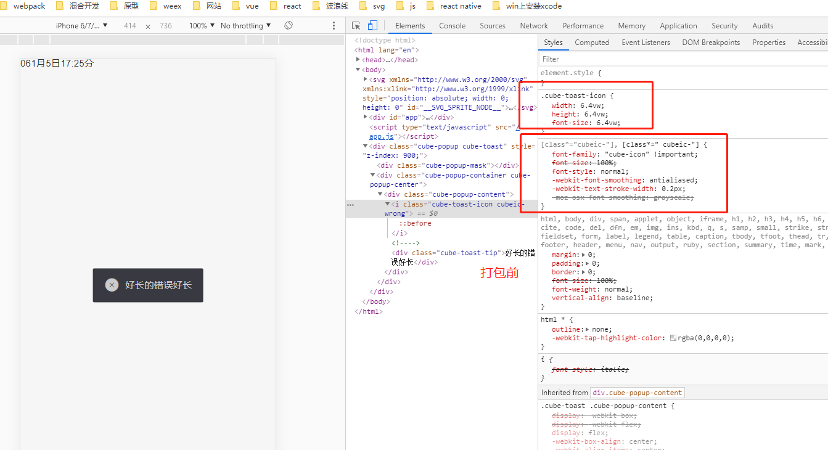Toggle the device toolbar icon

point(372,26)
